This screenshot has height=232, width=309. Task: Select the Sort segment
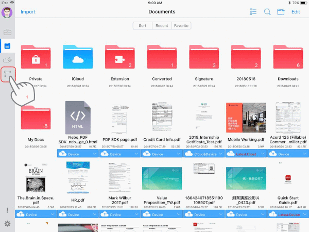(x=143, y=26)
